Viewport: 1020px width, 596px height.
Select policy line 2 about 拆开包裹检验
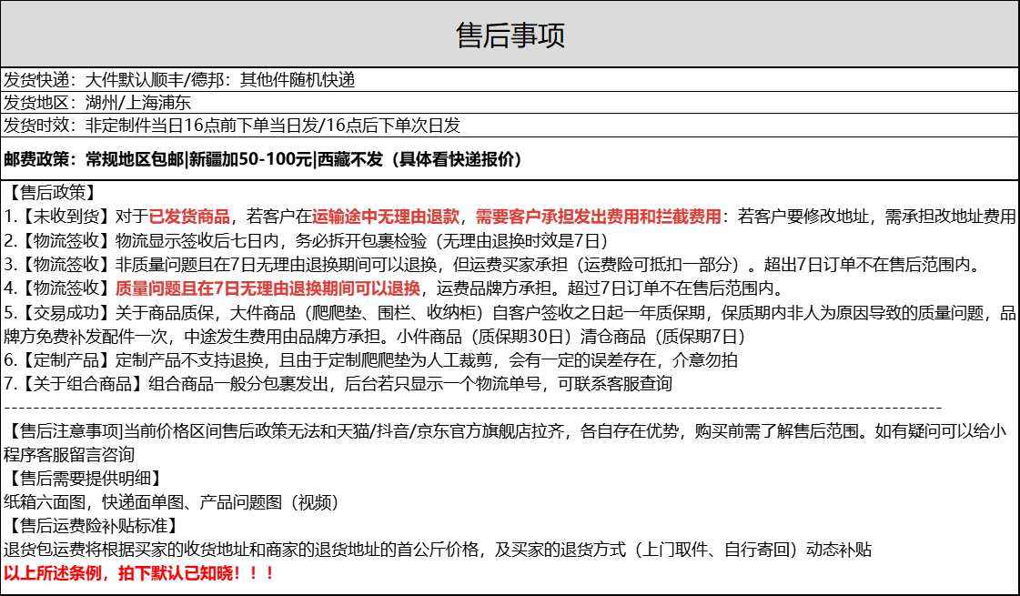pyautogui.click(x=306, y=241)
